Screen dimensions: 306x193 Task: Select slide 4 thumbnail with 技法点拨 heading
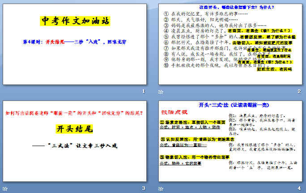click(230, 141)
